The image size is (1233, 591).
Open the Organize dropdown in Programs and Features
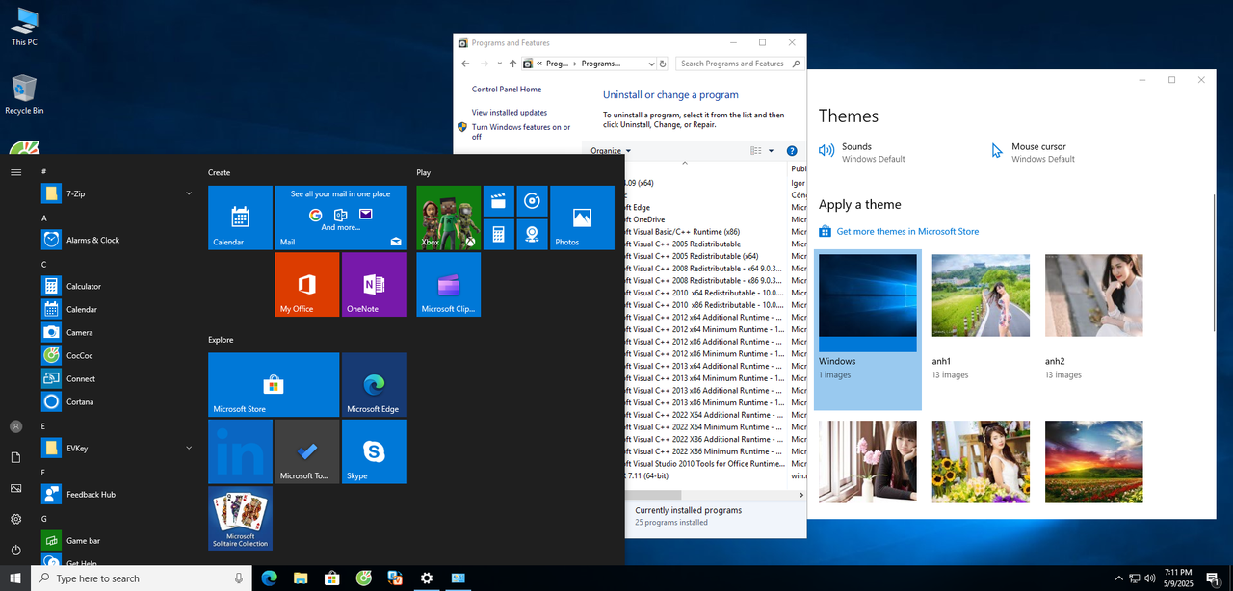click(611, 151)
